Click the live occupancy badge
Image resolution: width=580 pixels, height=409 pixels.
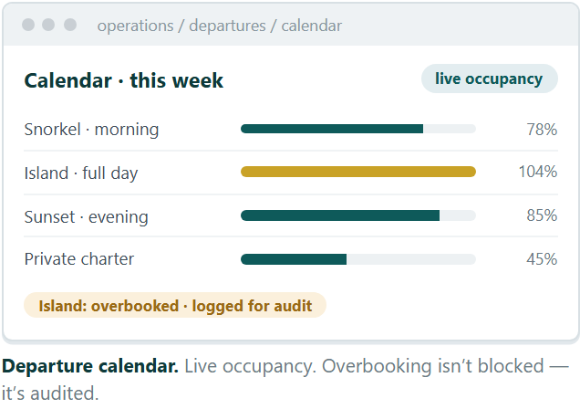point(490,79)
